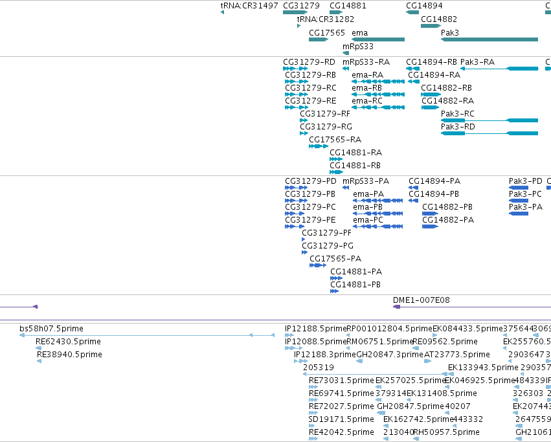Click transcript CG31279-RB
Screen dimensions: 551x442
pyautogui.click(x=310, y=75)
